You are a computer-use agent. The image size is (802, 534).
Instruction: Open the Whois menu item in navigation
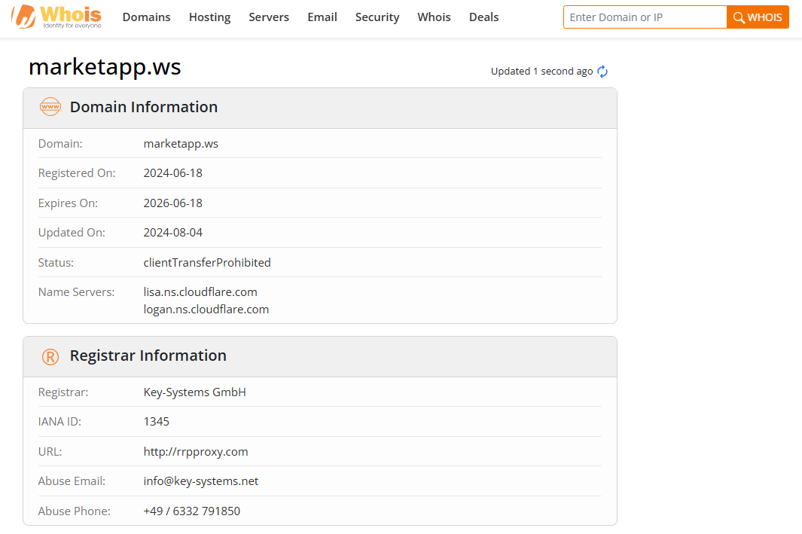[435, 17]
